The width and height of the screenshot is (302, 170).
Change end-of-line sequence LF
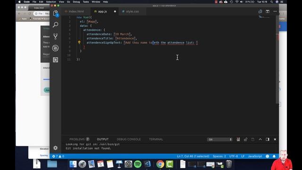click(x=243, y=156)
